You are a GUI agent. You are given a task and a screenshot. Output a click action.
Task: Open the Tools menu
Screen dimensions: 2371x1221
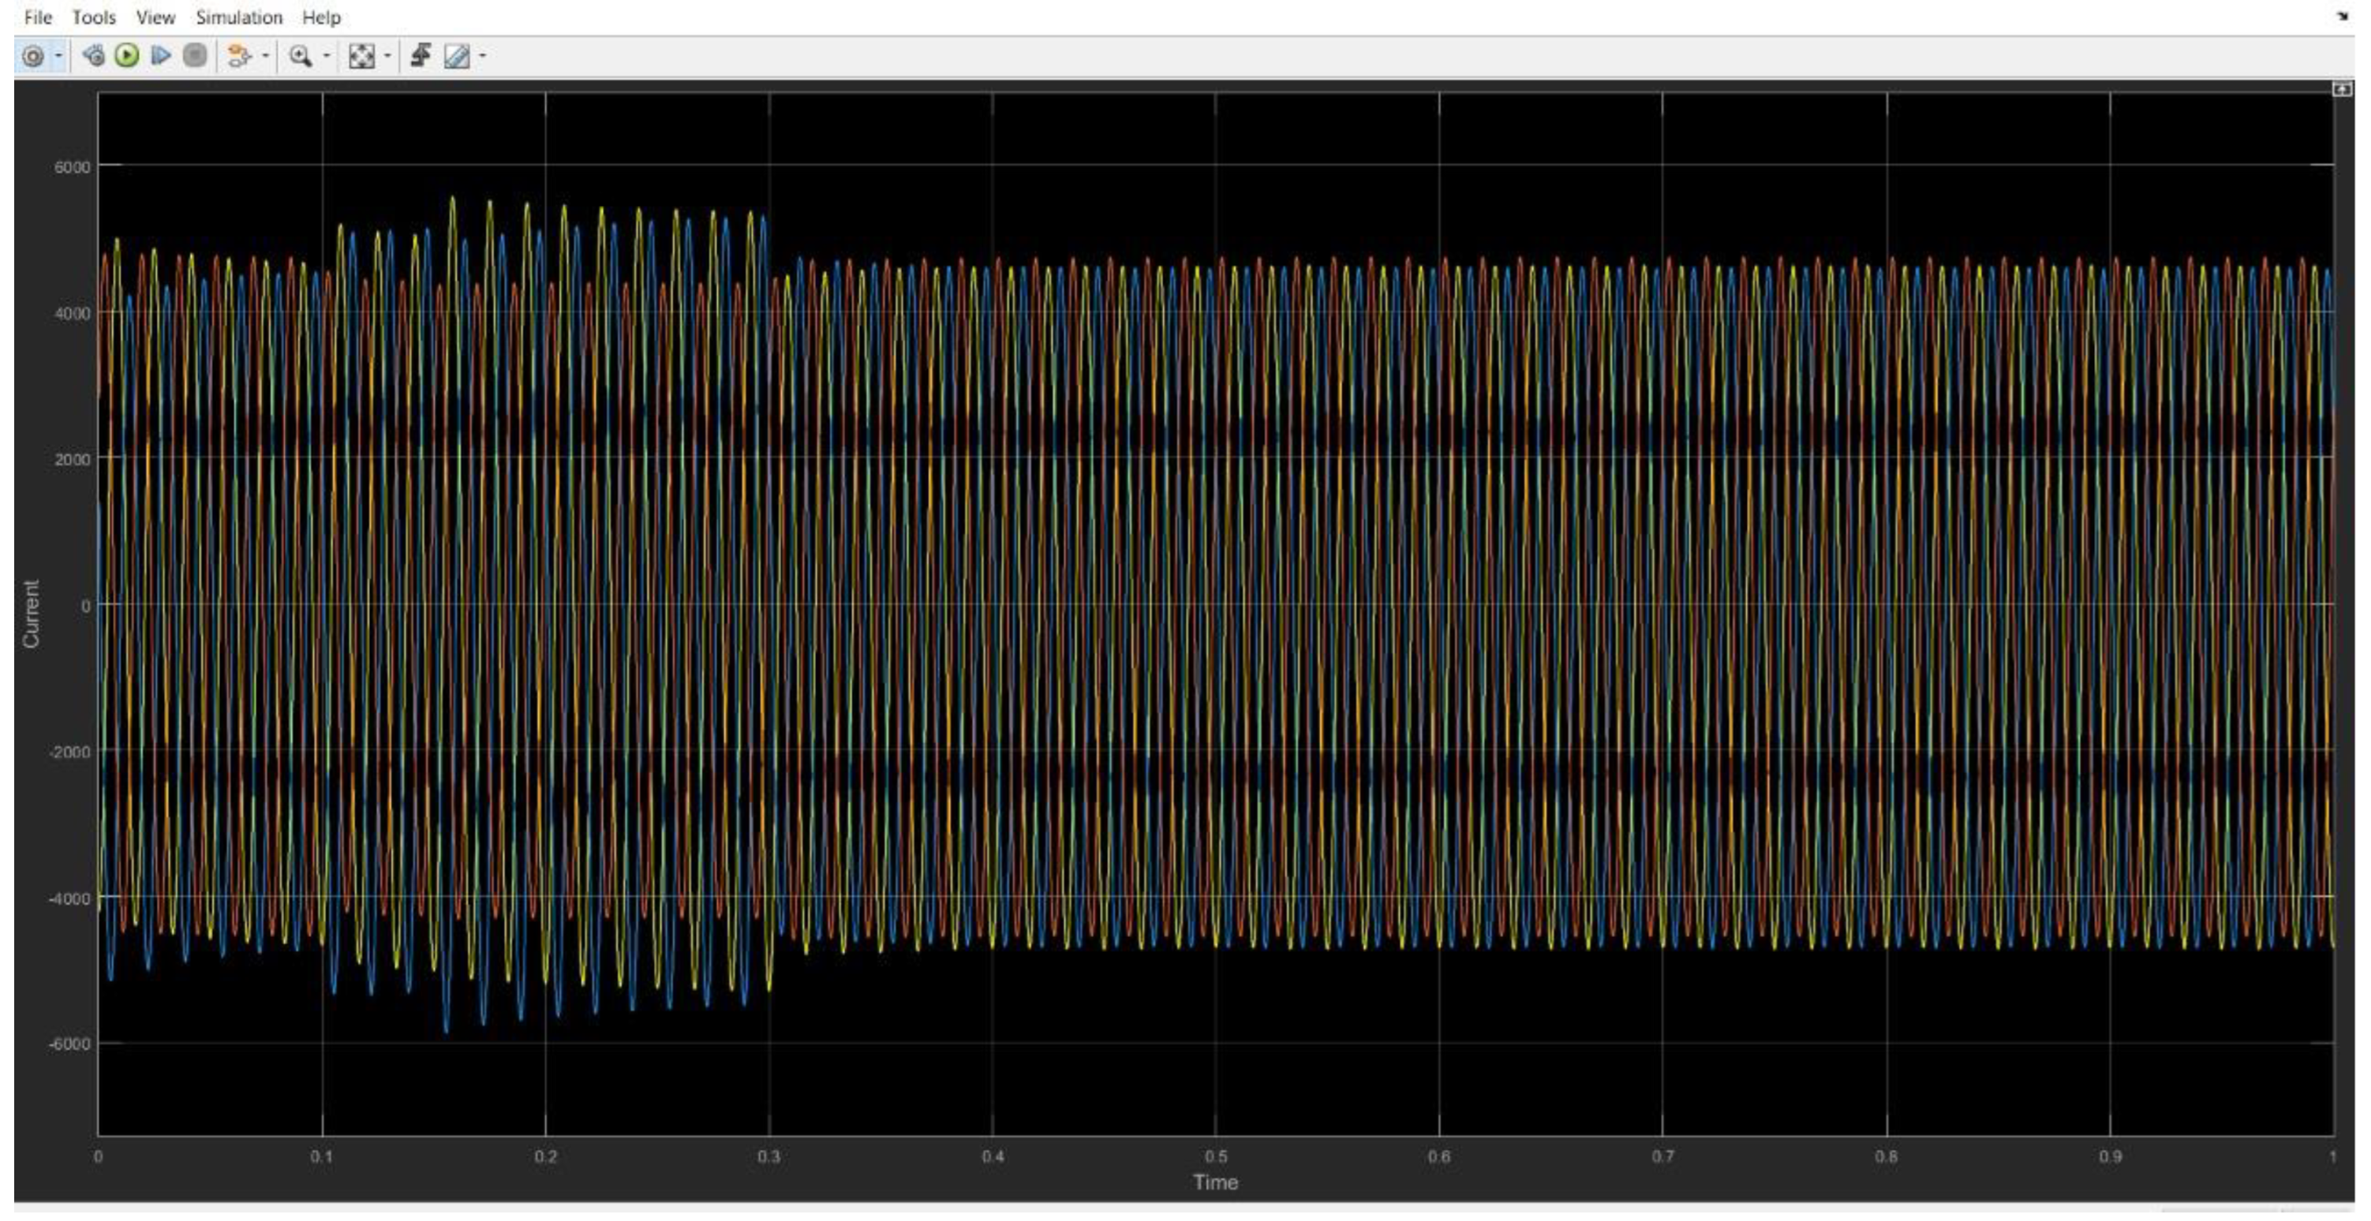94,17
